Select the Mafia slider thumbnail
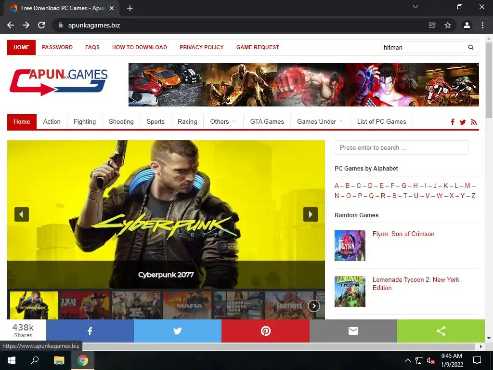Image resolution: width=493 pixels, height=370 pixels. pos(187,305)
